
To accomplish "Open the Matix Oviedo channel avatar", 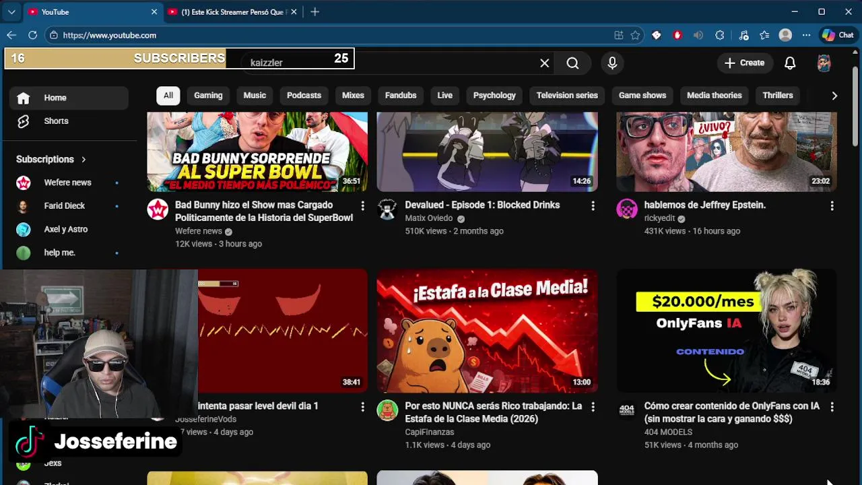I will pos(387,209).
